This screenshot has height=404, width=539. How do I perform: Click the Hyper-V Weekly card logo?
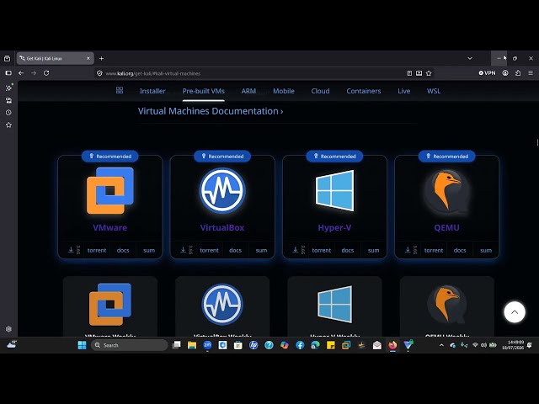335,305
